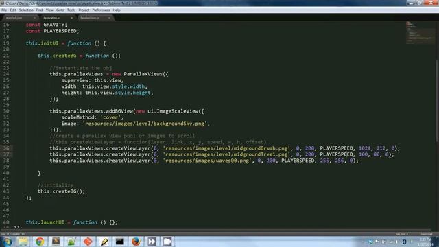439x247 pixels.
Task: Click the tab size setting in status bar
Action: coord(402,234)
